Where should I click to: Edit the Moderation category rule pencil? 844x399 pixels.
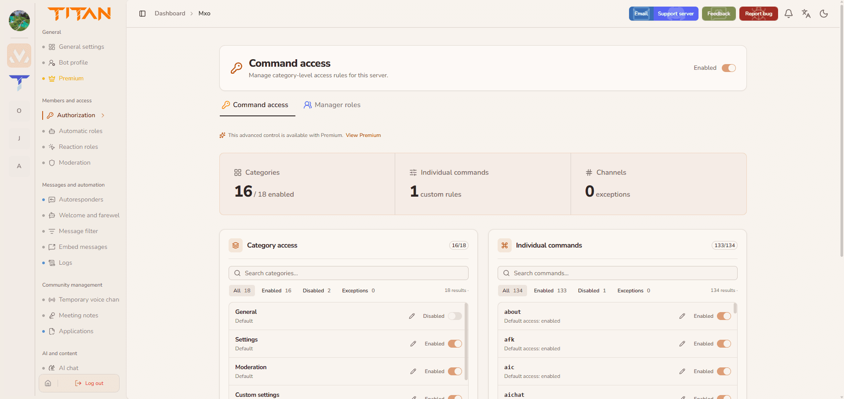point(413,371)
